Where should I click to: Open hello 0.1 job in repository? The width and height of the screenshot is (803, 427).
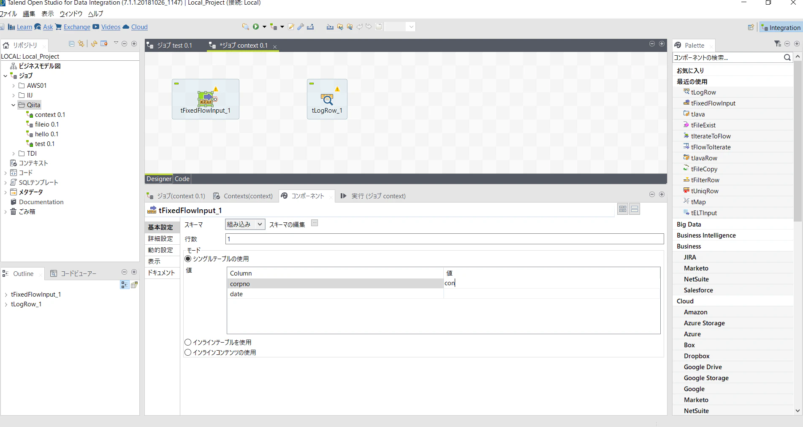click(x=46, y=134)
